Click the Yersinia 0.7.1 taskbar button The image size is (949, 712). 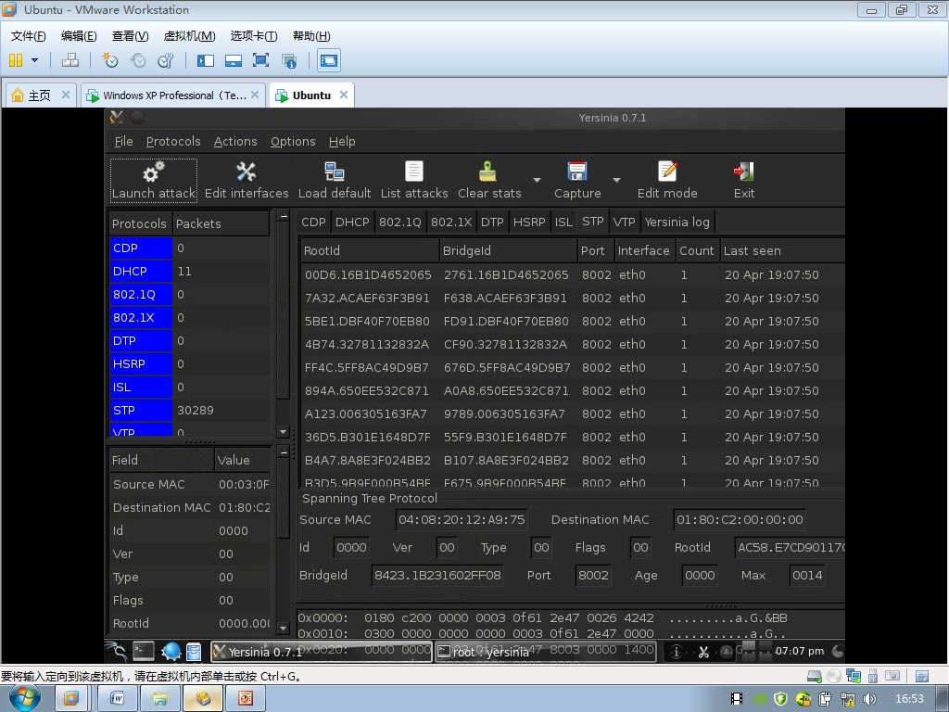pos(322,652)
